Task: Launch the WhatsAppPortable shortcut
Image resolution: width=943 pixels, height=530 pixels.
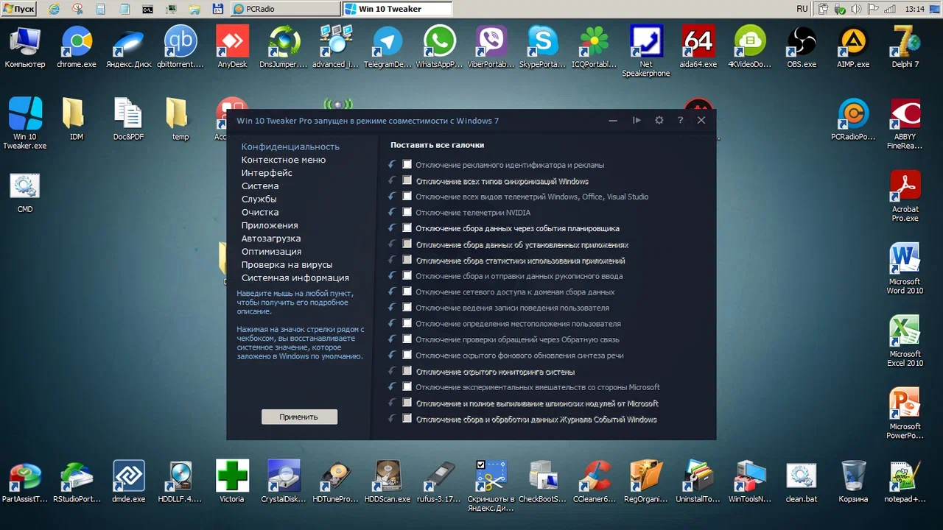Action: pos(439,47)
